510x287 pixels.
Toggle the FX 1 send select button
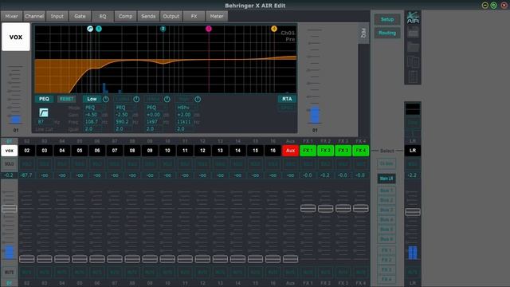[x=386, y=250]
